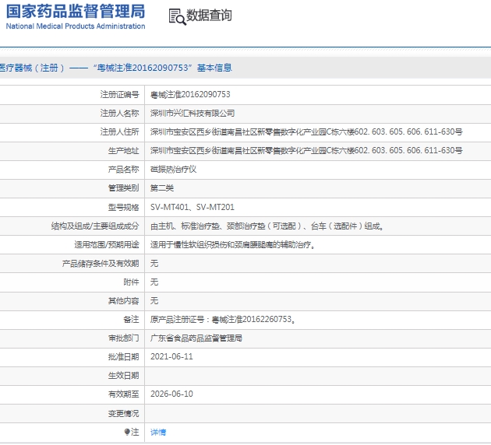Click the 广东省食品药品监督管理局 approving department
The width and height of the screenshot is (491, 445).
click(x=196, y=338)
